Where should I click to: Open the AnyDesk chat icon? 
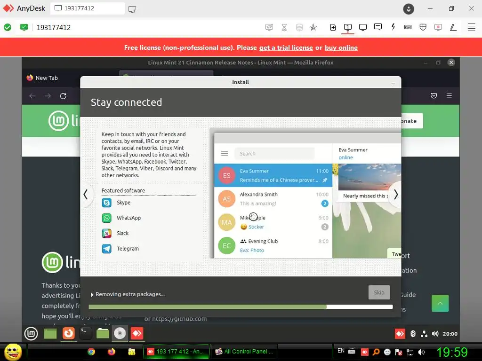click(378, 27)
